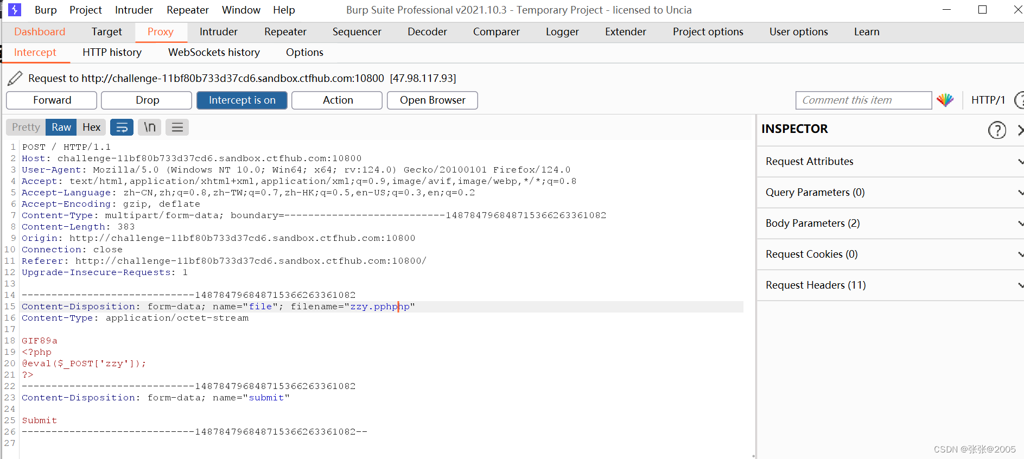1024x459 pixels.
Task: Open the Repeater menu in the menu bar
Action: tap(188, 10)
